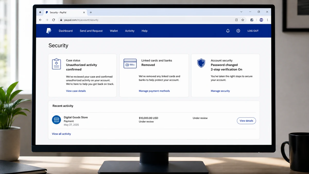The height and width of the screenshot is (174, 309).
Task: Click the 'Account security' label
Action: (x=222, y=60)
